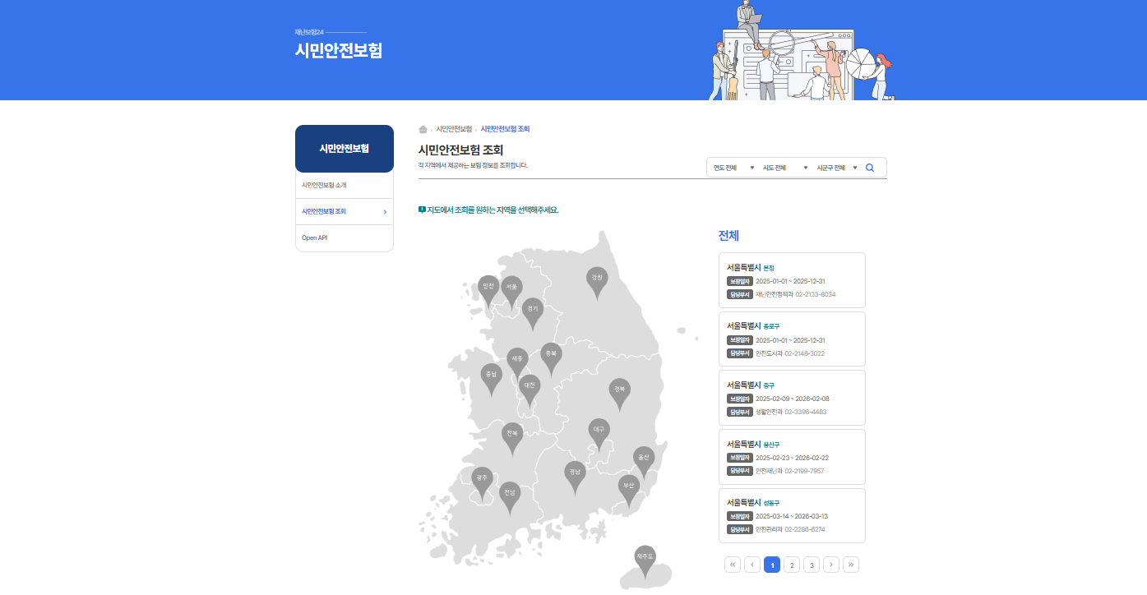Click phone number 02-2133-8034
Image resolution: width=1147 pixels, height=595 pixels.
816,294
